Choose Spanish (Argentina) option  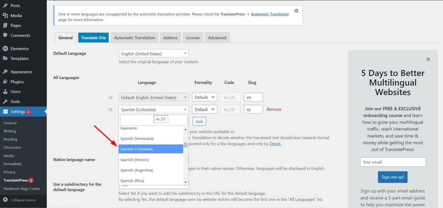pyautogui.click(x=151, y=170)
